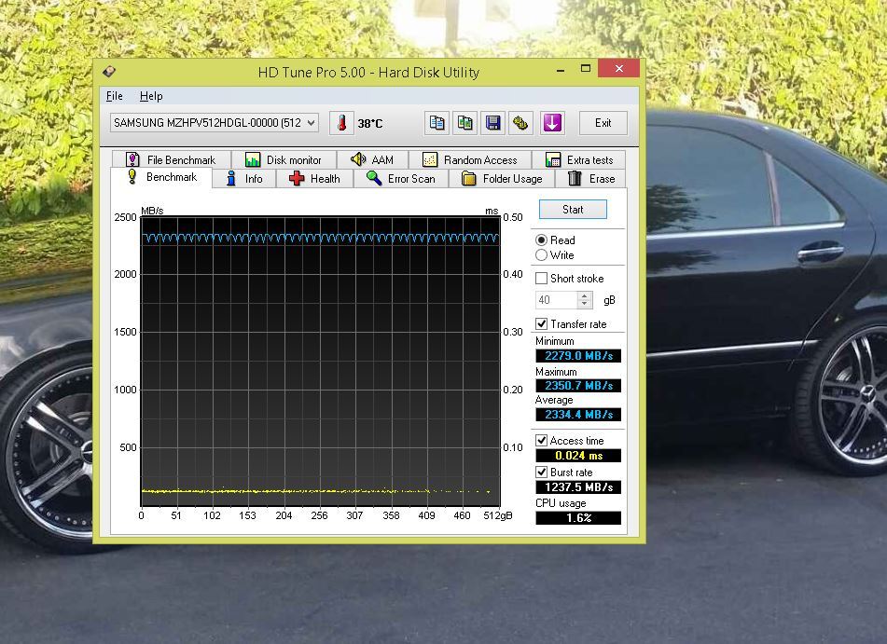Click the purple down arrow icon

click(552, 123)
